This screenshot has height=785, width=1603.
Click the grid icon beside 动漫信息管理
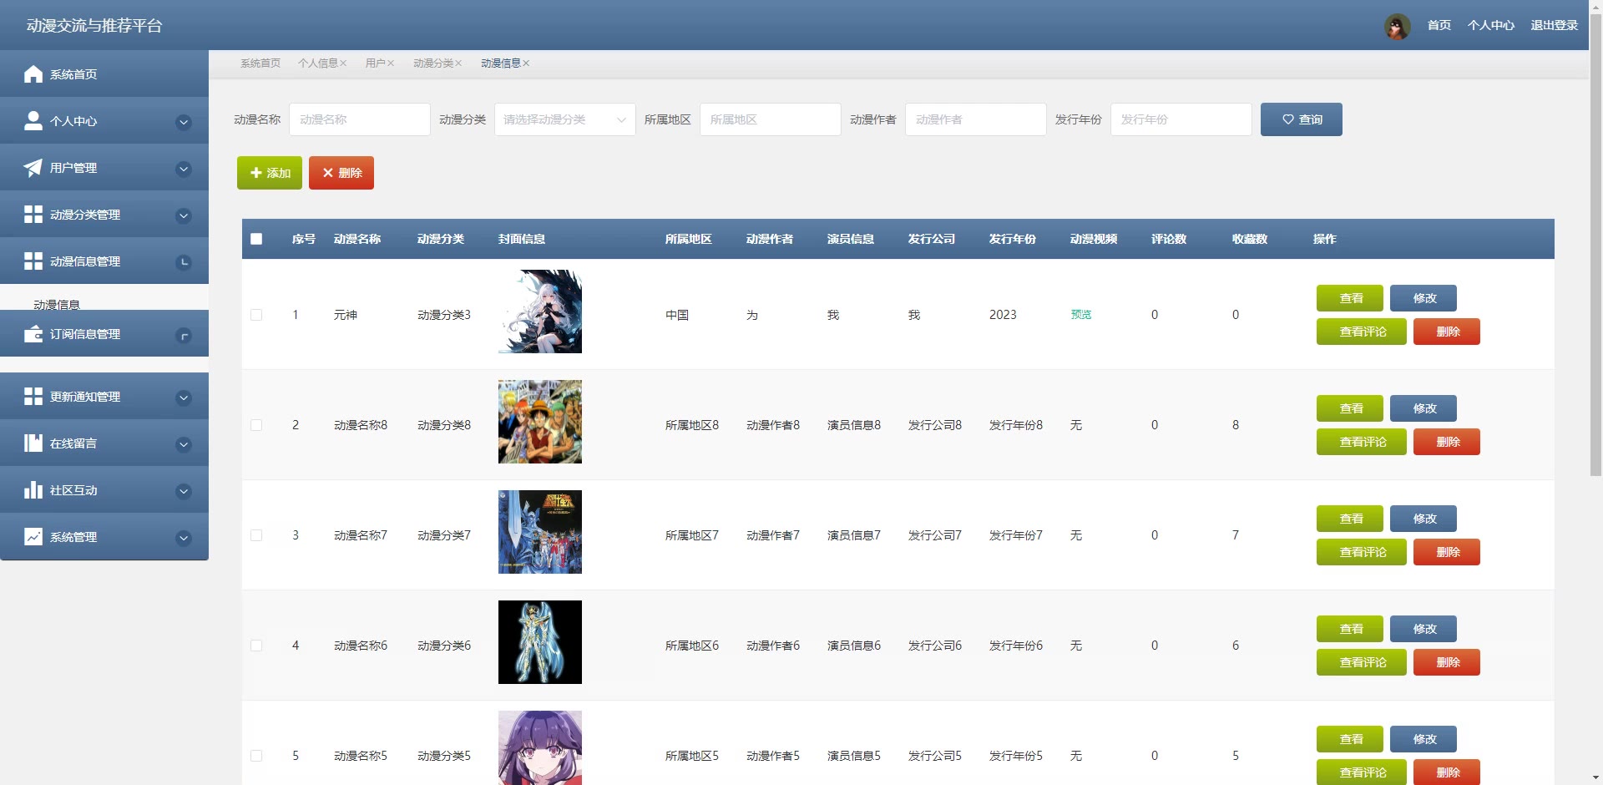[x=33, y=261]
